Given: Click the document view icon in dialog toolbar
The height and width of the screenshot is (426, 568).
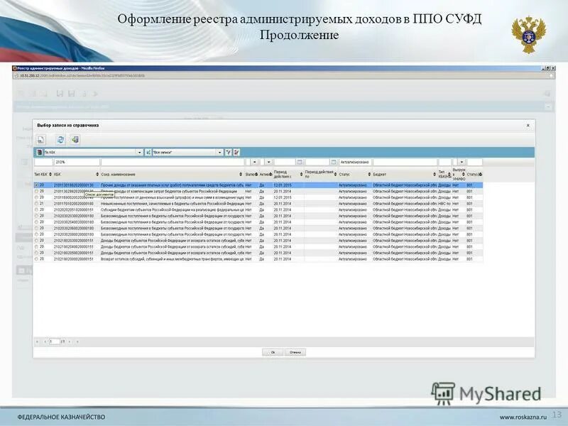Looking at the screenshot, I should [40, 139].
